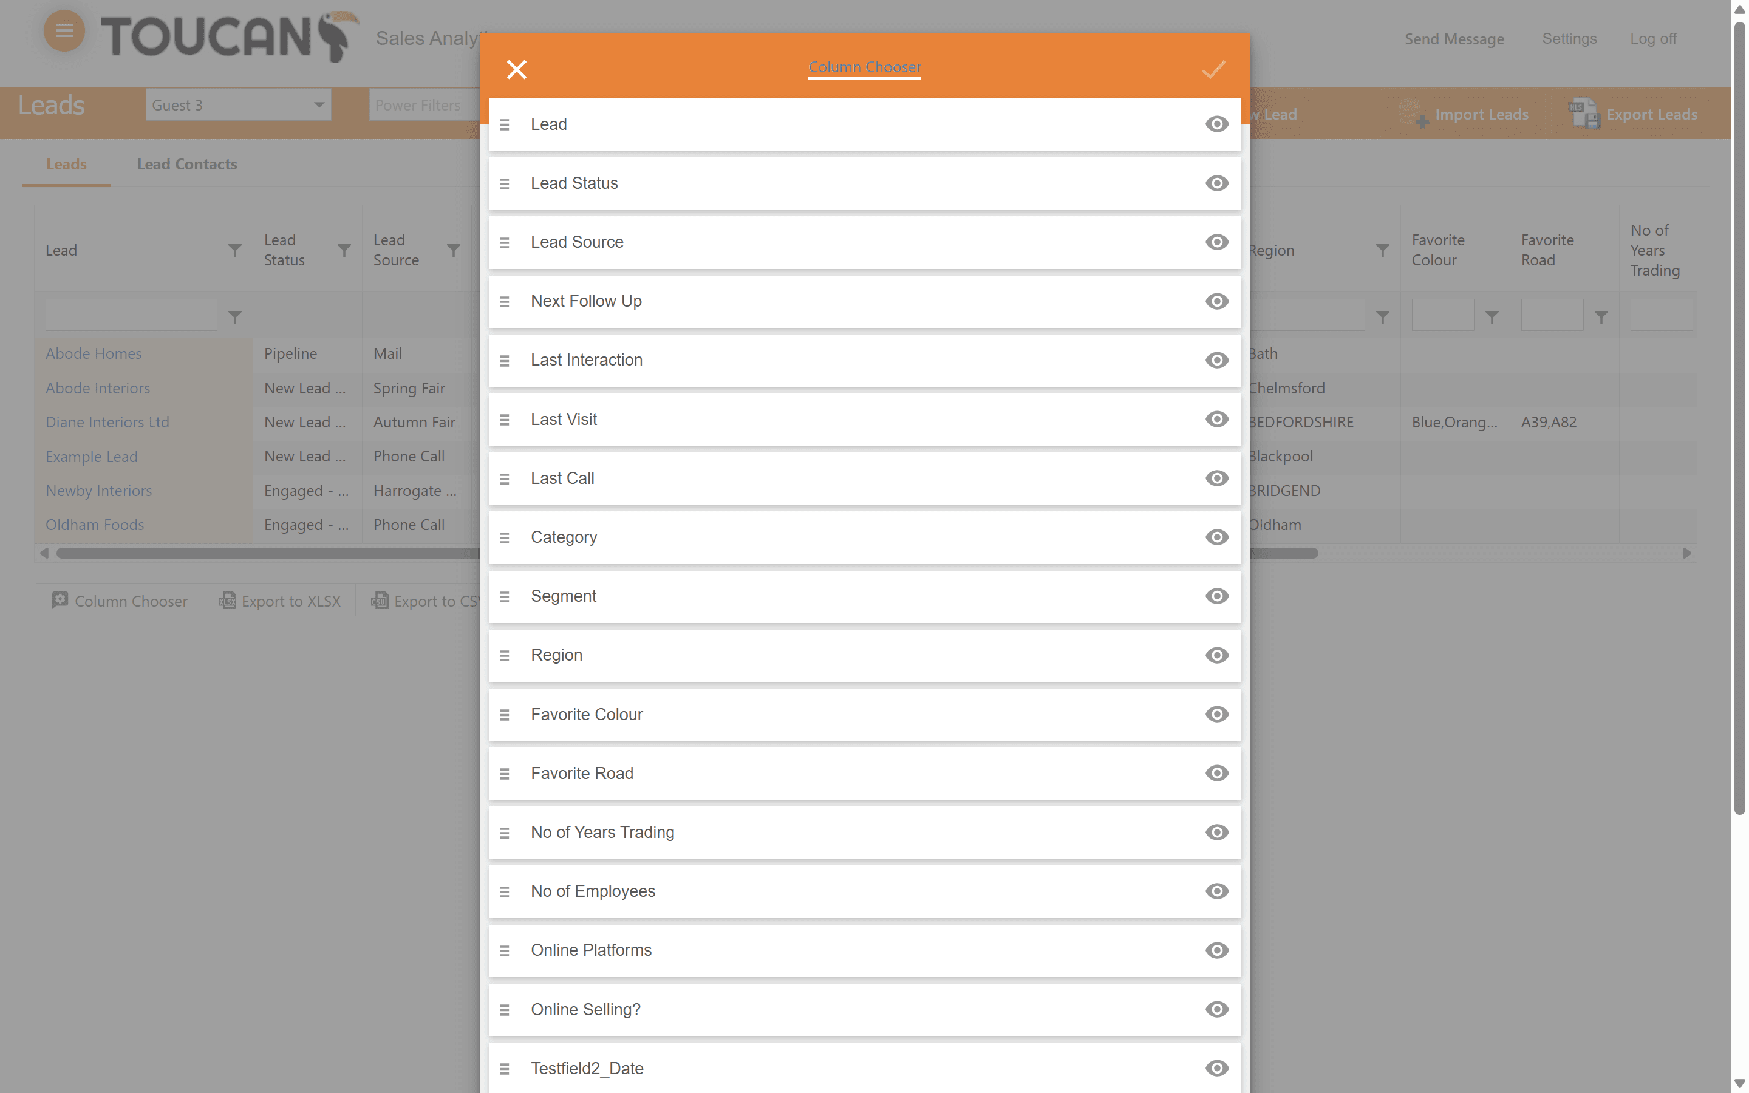1749x1093 pixels.
Task: Hide the Next Follow Up column
Action: tap(1216, 301)
